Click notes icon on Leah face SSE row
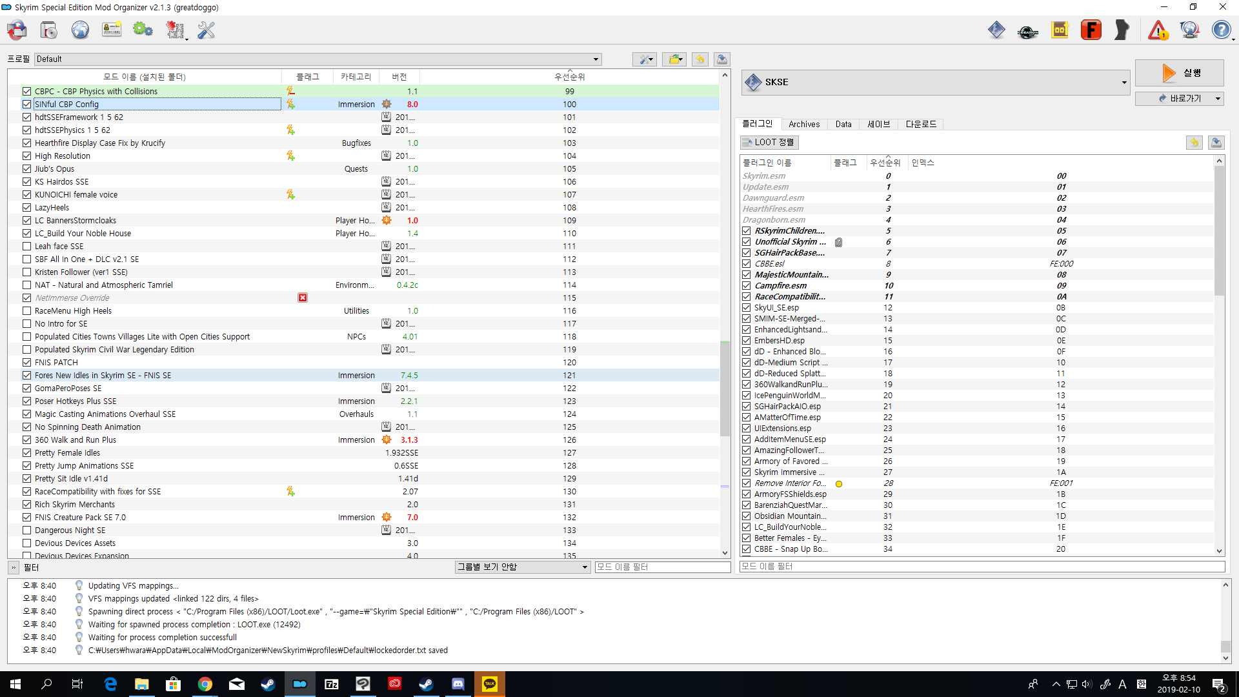Image resolution: width=1239 pixels, height=697 pixels. tap(386, 246)
